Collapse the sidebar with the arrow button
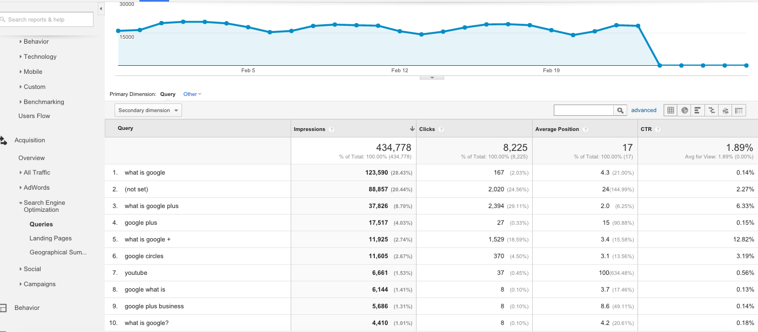Screen dimensions: 758x332 coord(101,9)
